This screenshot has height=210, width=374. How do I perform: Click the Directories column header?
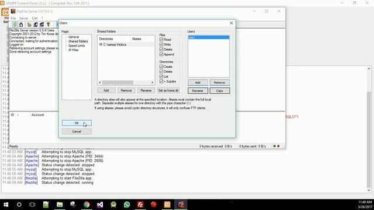(x=114, y=39)
